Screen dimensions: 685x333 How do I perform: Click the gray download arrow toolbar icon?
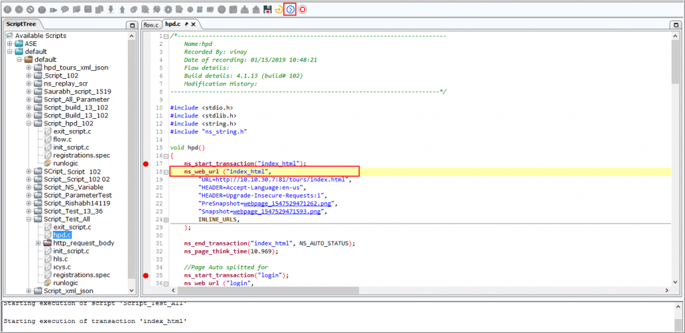tap(111, 9)
